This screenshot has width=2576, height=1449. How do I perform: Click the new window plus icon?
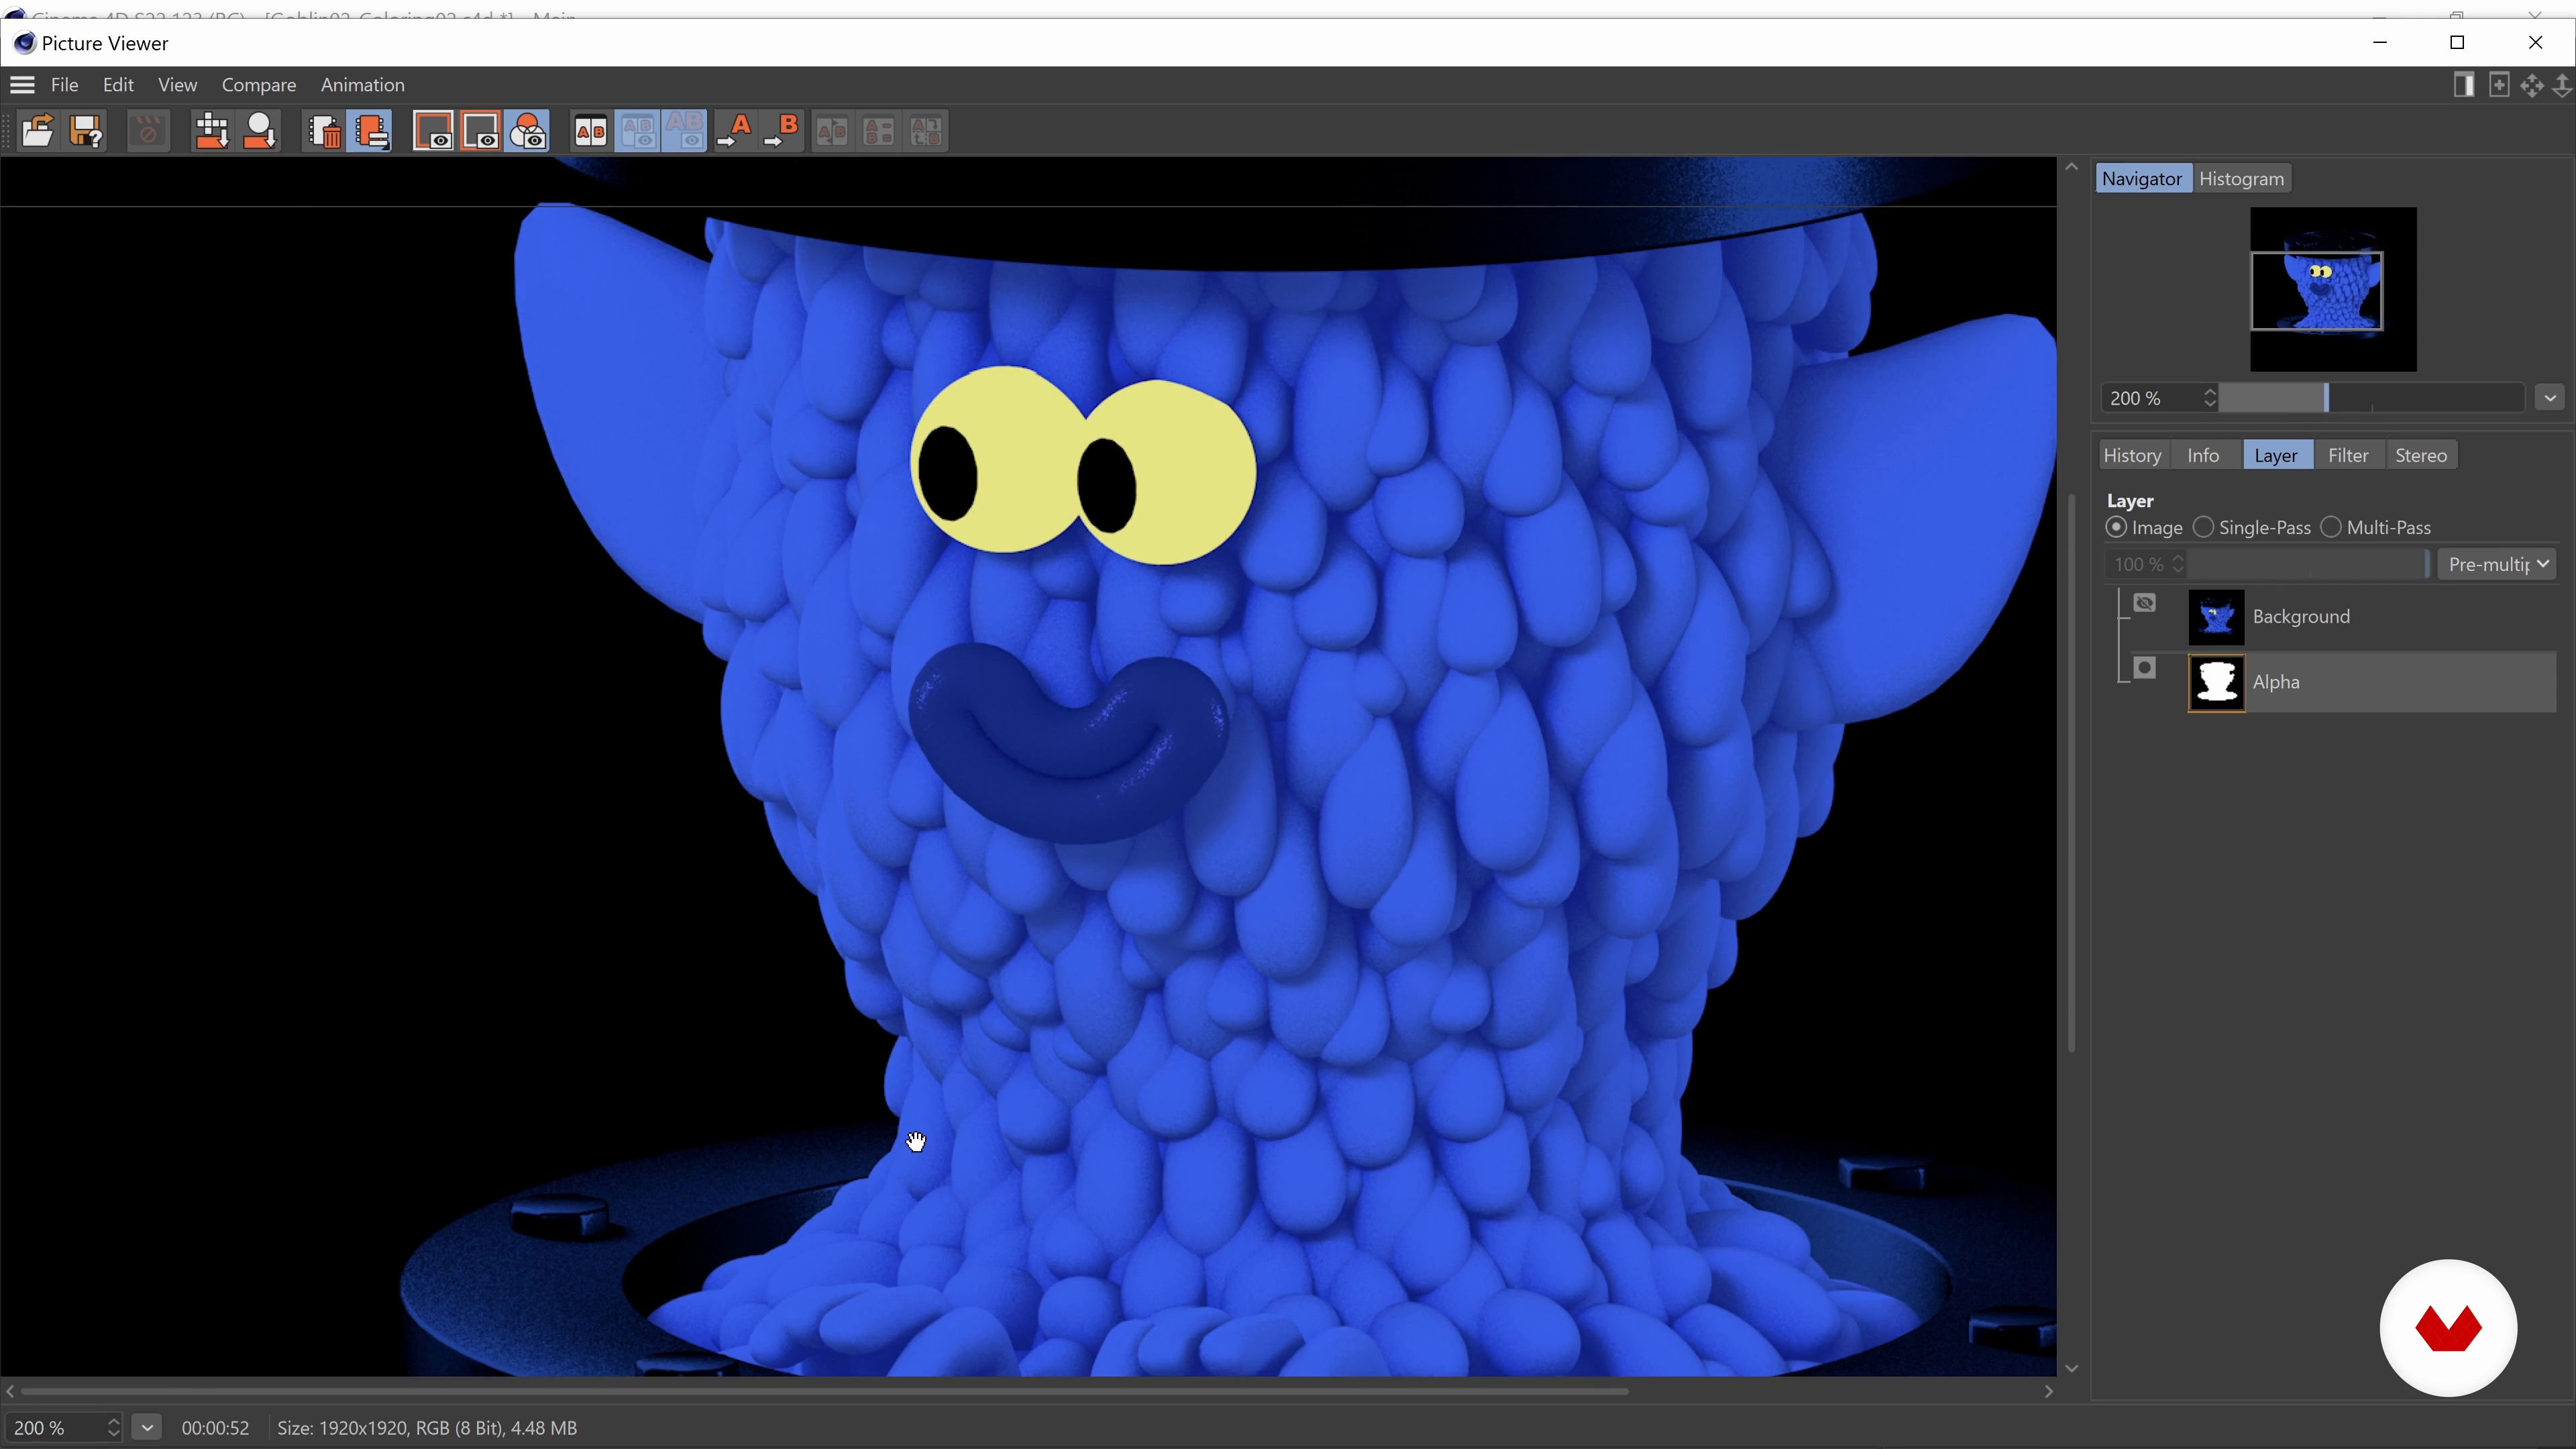click(2499, 85)
